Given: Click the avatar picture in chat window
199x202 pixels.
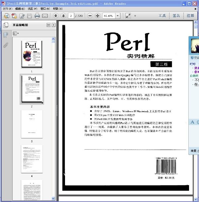Looking at the screenshot, I should coord(195,46).
